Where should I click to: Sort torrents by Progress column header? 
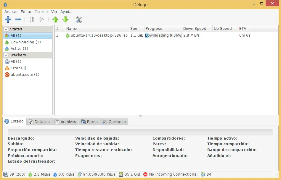click(163, 29)
